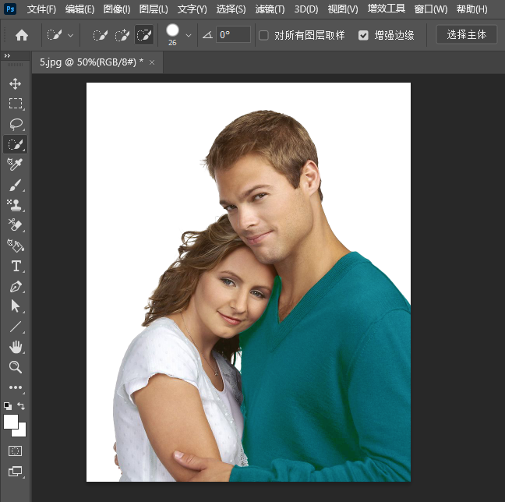
Task: Open the 滤镜(T) menu
Action: click(x=270, y=9)
